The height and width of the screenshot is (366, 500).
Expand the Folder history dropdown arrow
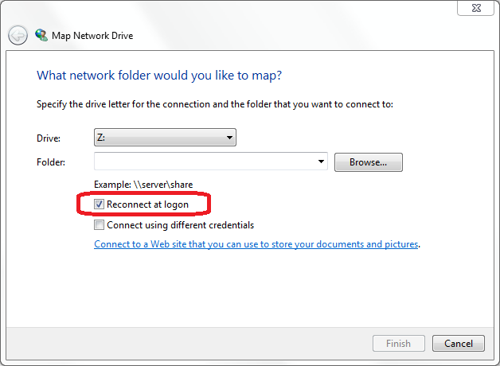pos(321,162)
